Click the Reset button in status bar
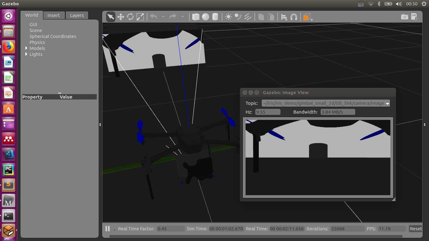429x241 pixels. (415, 229)
